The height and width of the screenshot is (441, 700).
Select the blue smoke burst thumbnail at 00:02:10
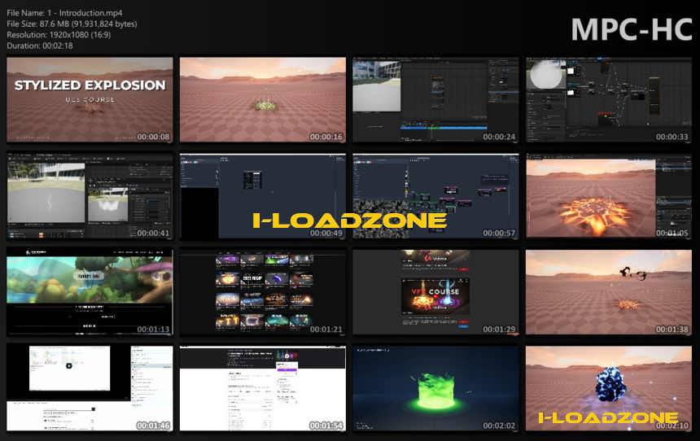[609, 389]
